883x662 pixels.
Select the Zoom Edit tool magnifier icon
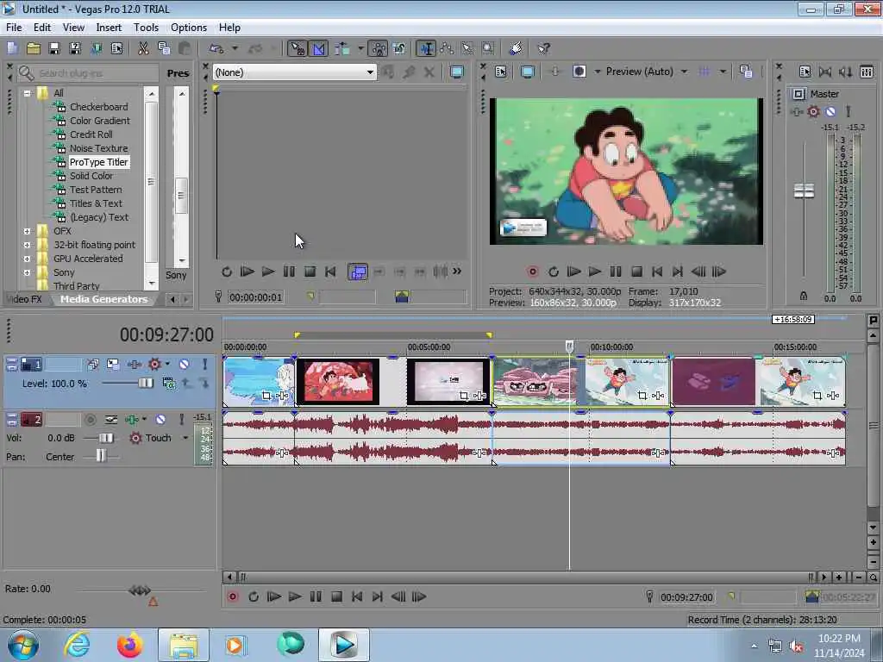[x=488, y=48]
